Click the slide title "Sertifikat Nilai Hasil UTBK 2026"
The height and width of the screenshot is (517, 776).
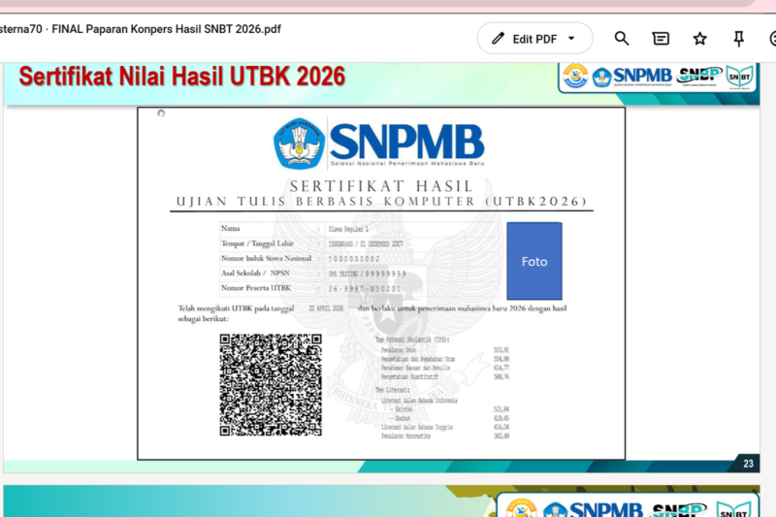tap(181, 77)
